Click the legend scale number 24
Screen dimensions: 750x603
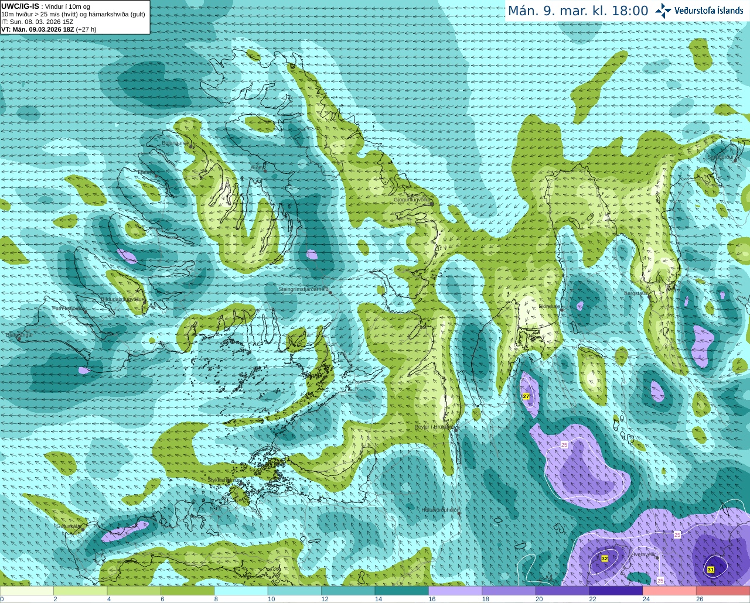(x=646, y=599)
